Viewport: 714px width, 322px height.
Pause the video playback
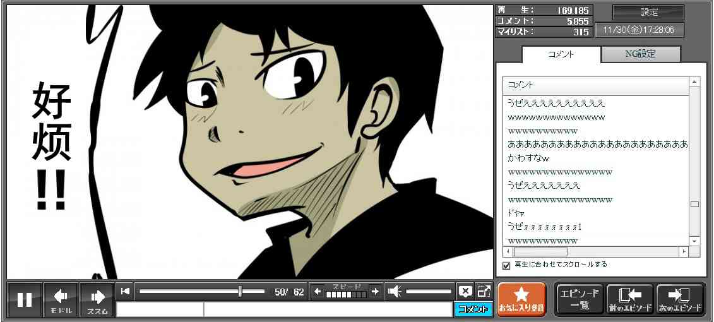(x=25, y=299)
